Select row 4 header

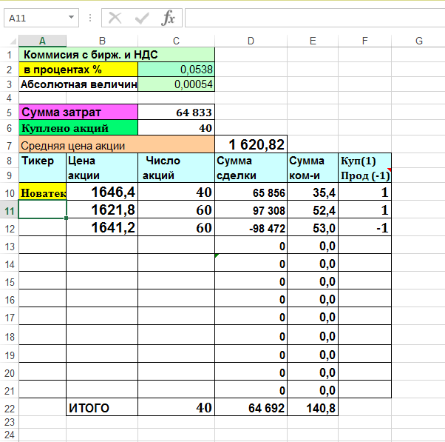[x=10, y=98]
